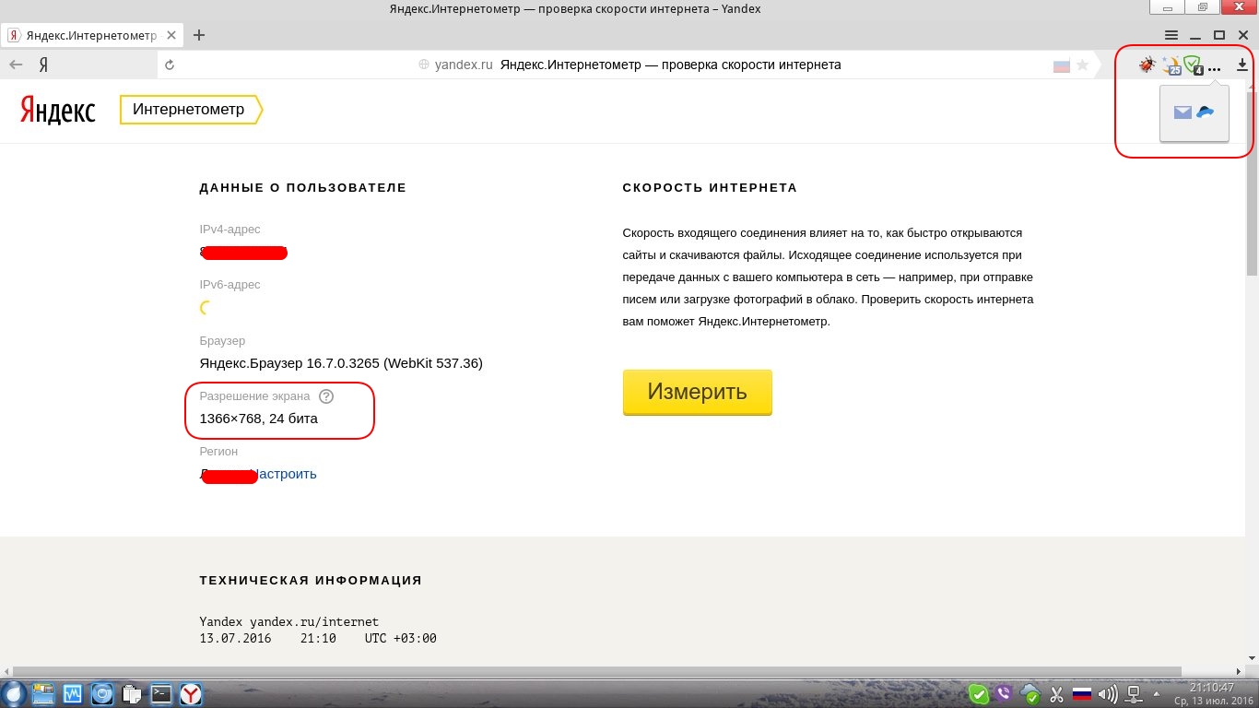Open the green shield adblock extension
Viewport: 1259px width, 708px height.
[x=1194, y=65]
